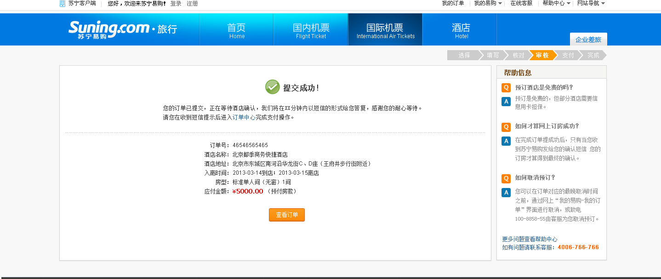This screenshot has width=661, height=279.
Task: Go to the 首页 Home tab
Action: click(237, 30)
